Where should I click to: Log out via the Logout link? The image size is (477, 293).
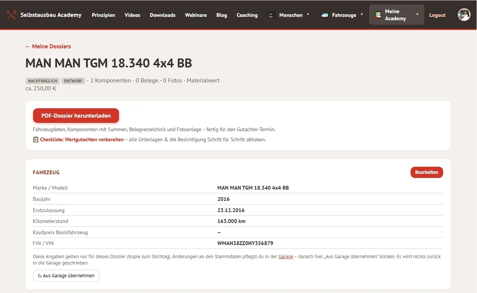click(x=437, y=15)
